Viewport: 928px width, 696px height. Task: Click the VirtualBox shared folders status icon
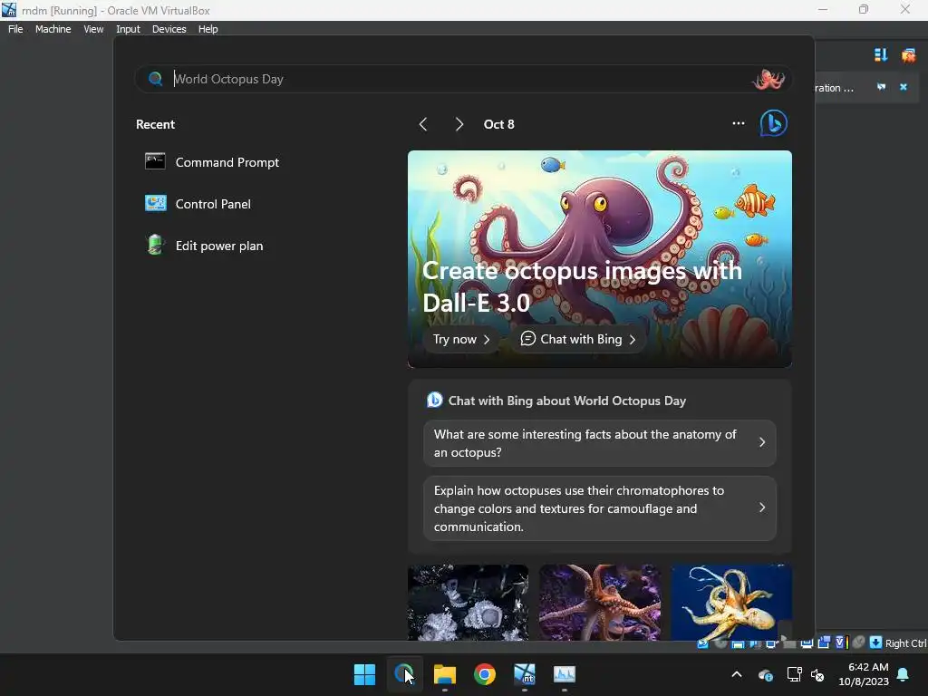pos(788,643)
